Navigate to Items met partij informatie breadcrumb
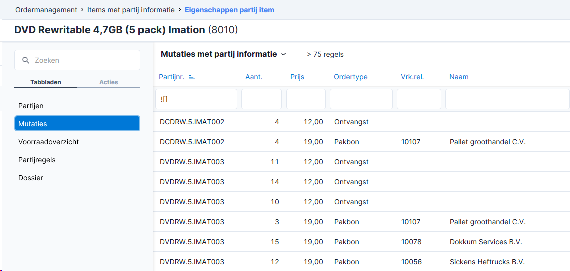Viewport: 570px width, 271px height. pyautogui.click(x=131, y=10)
